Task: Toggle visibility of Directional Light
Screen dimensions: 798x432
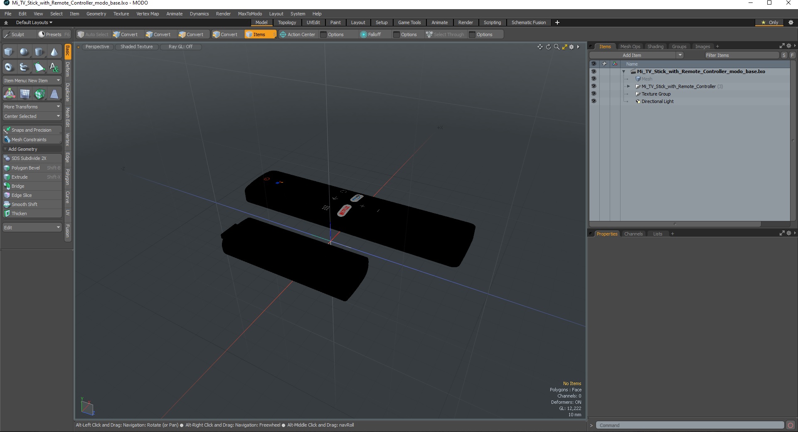Action: click(x=594, y=101)
